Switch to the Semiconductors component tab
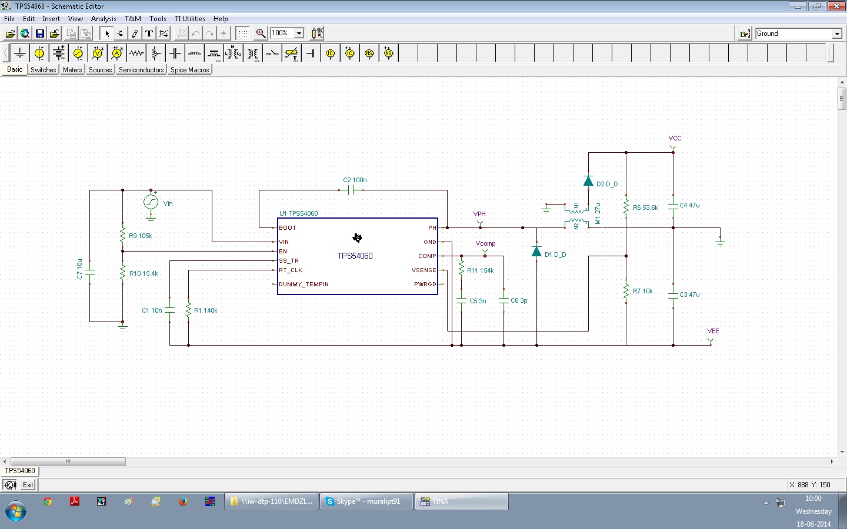The width and height of the screenshot is (847, 529). coord(141,70)
